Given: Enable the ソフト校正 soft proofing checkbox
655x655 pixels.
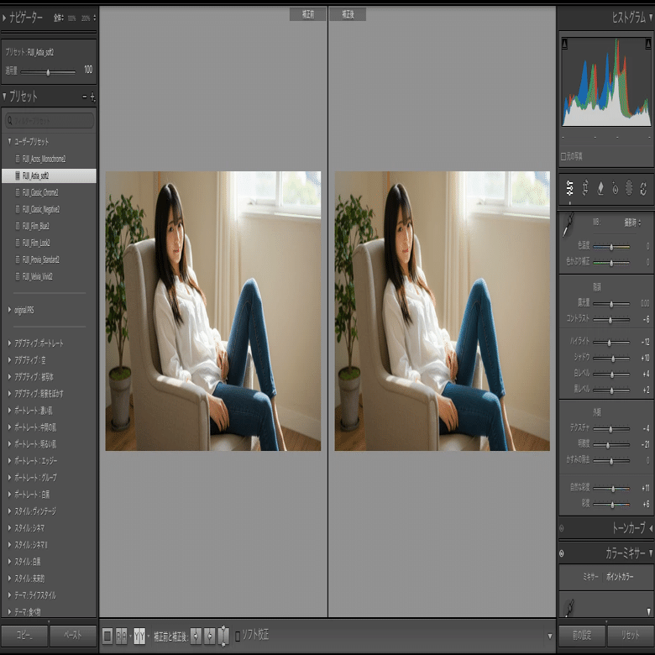Looking at the screenshot, I should pos(238,637).
